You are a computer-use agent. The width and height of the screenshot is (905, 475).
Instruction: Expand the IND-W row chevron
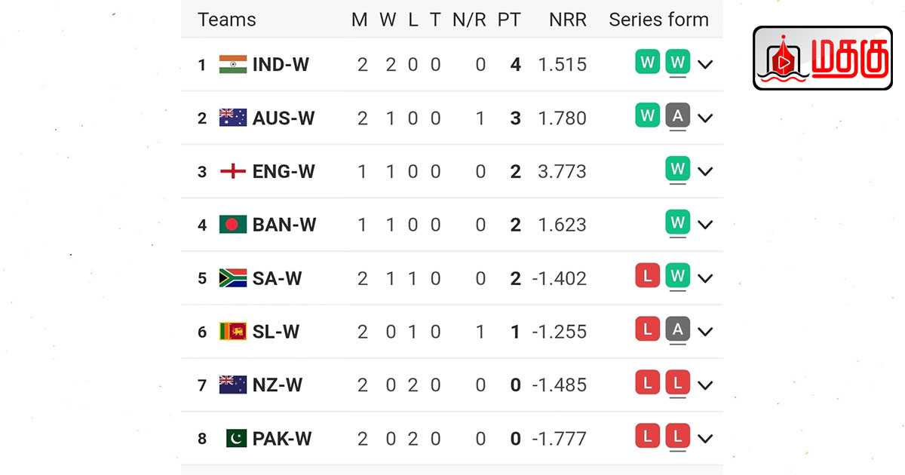pos(705,65)
